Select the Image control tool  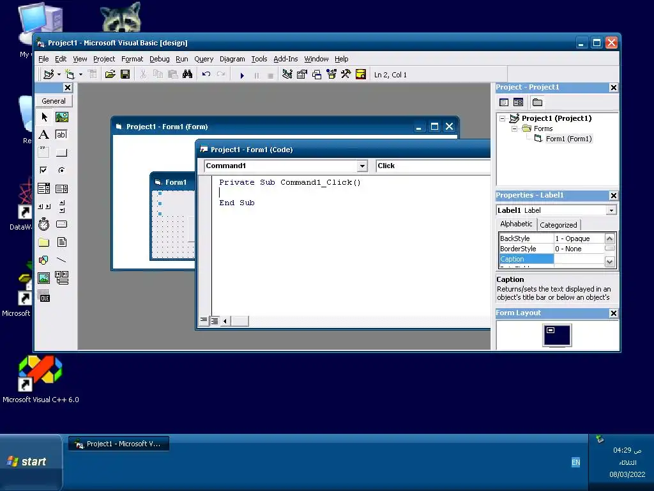(44, 278)
